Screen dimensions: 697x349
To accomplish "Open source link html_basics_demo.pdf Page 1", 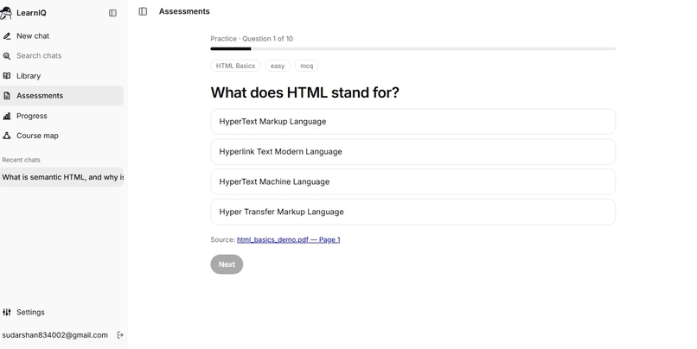I will 289,240.
